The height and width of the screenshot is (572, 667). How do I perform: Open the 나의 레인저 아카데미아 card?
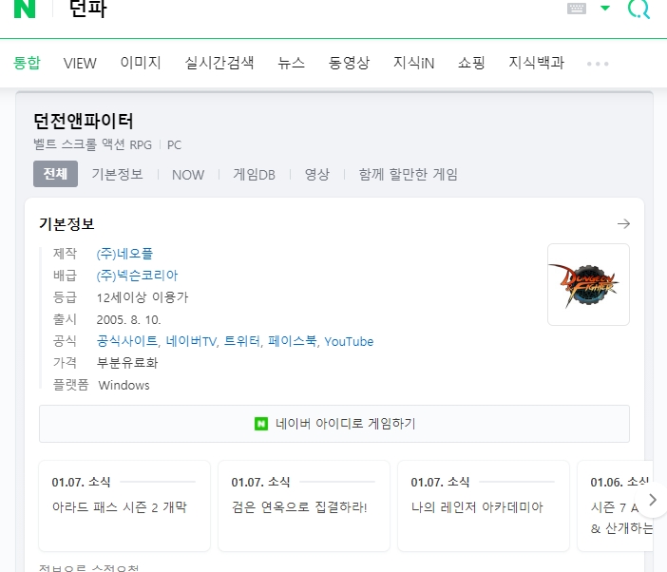pyautogui.click(x=484, y=506)
